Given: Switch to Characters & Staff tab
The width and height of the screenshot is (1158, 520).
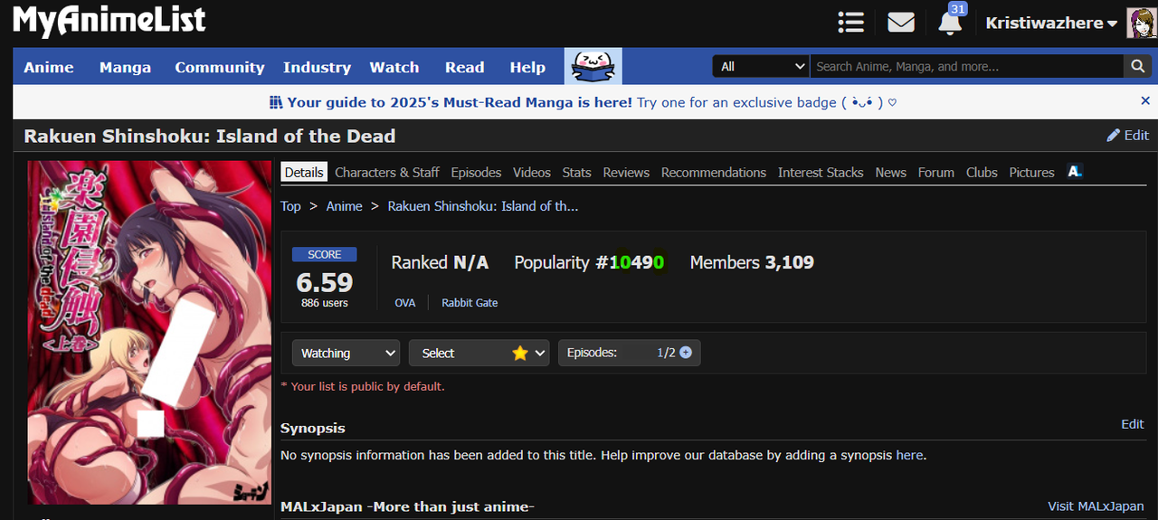Looking at the screenshot, I should coord(387,172).
